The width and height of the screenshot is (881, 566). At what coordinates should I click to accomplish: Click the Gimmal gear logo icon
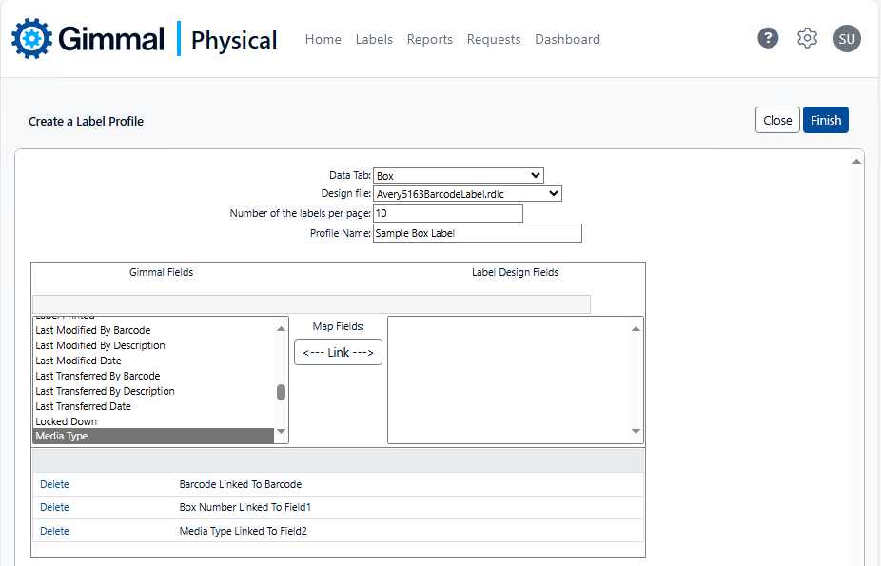point(30,38)
